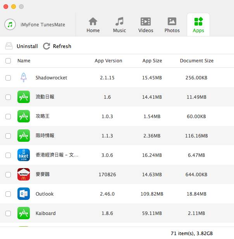Select the Outlook app name
This screenshot has width=234, height=239.
[x=45, y=194]
